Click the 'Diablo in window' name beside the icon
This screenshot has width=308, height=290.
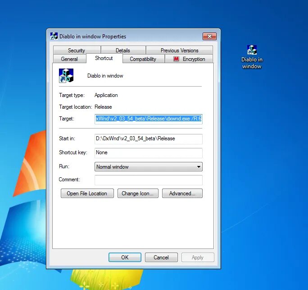105,76
